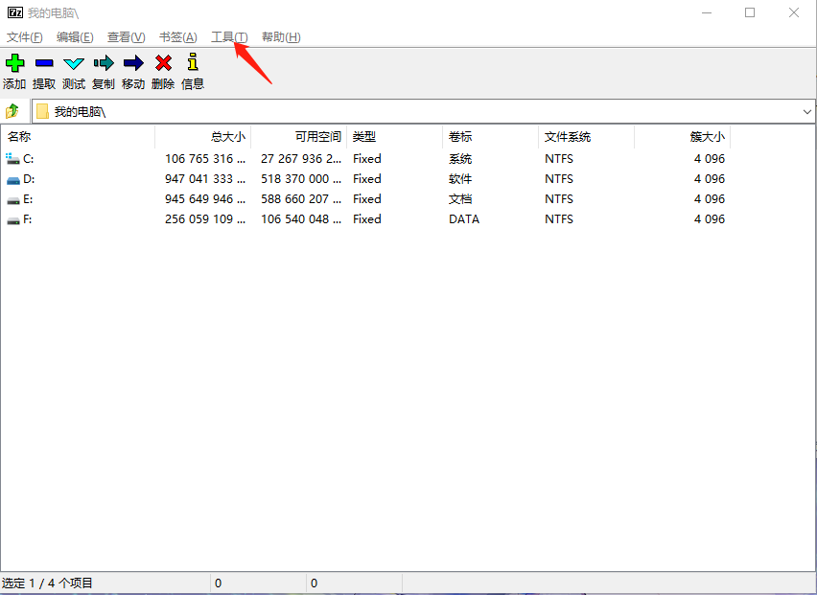This screenshot has width=817, height=595.
Task: Open the 文件(F) menu
Action: point(25,37)
